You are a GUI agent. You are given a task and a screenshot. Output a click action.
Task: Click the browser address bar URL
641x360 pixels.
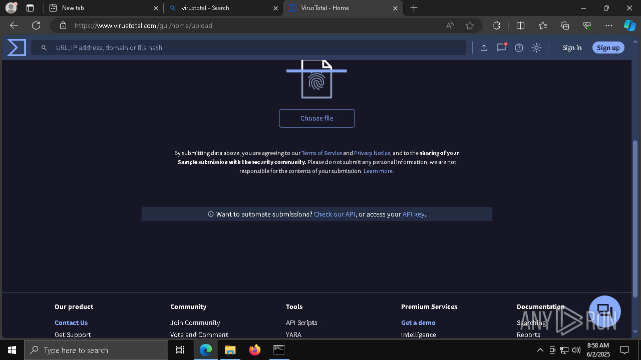point(143,25)
